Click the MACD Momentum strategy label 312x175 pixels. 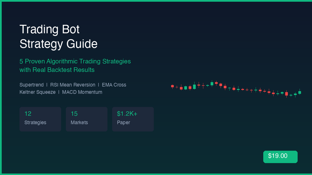tap(82, 92)
